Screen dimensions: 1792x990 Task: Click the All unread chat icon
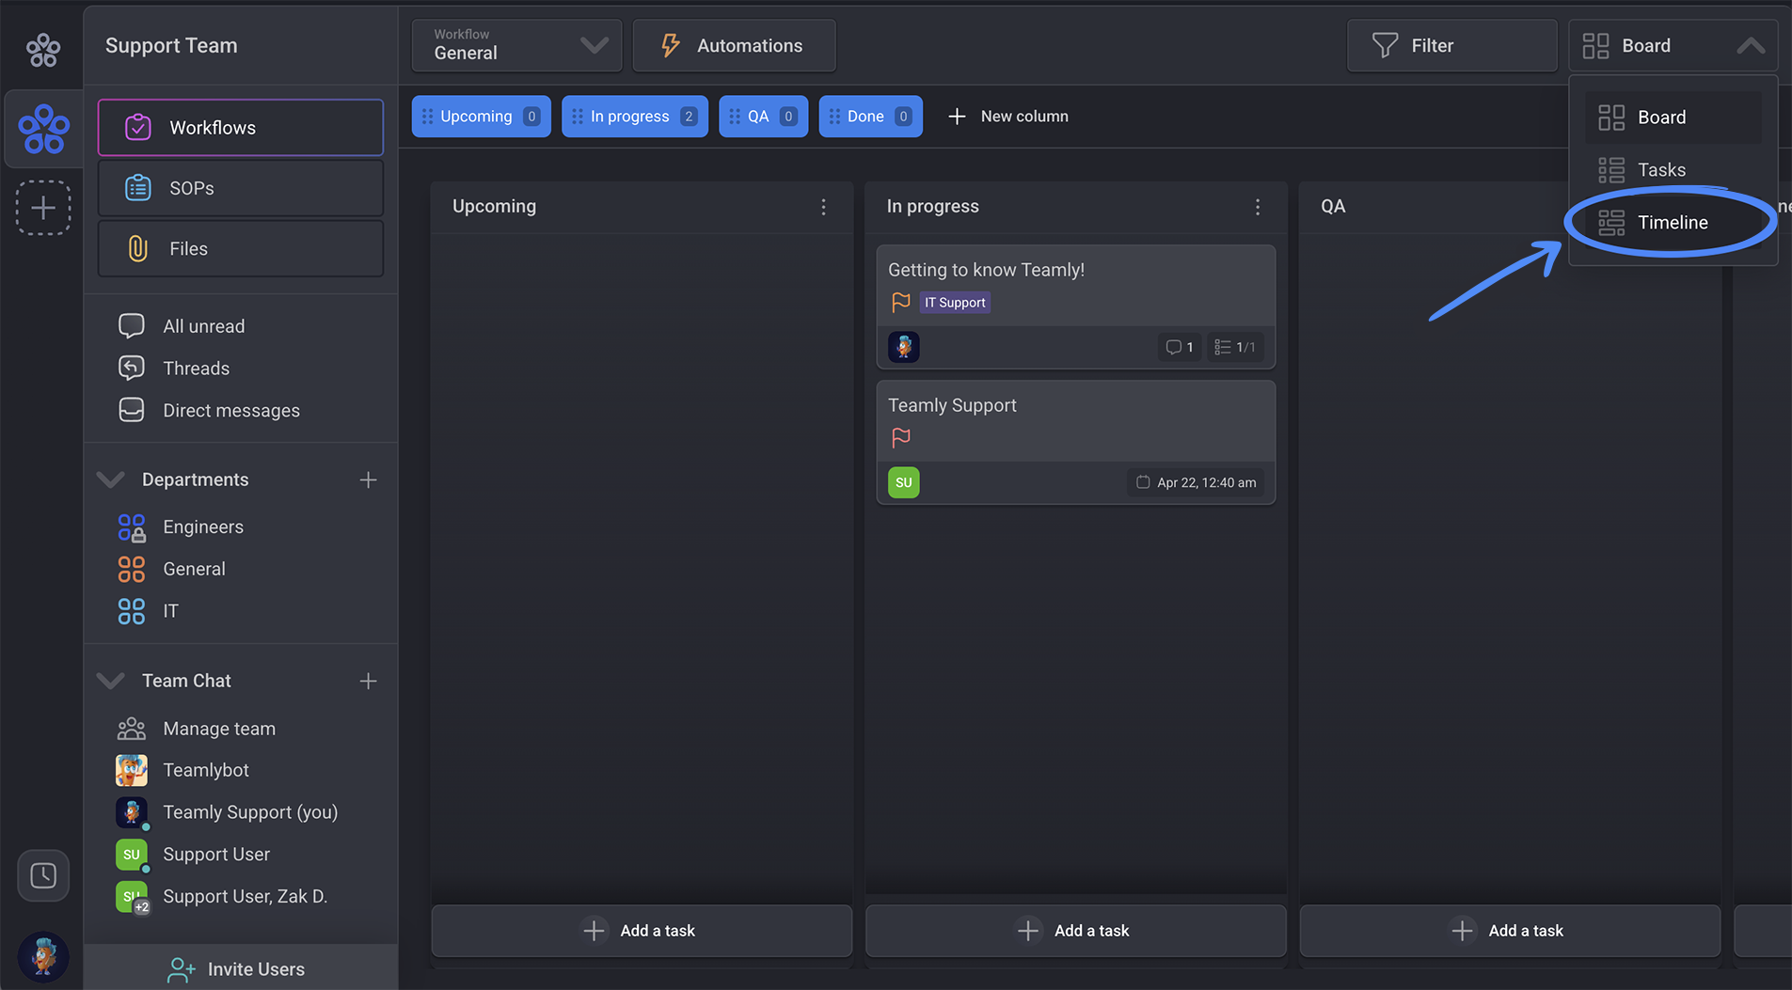click(132, 326)
